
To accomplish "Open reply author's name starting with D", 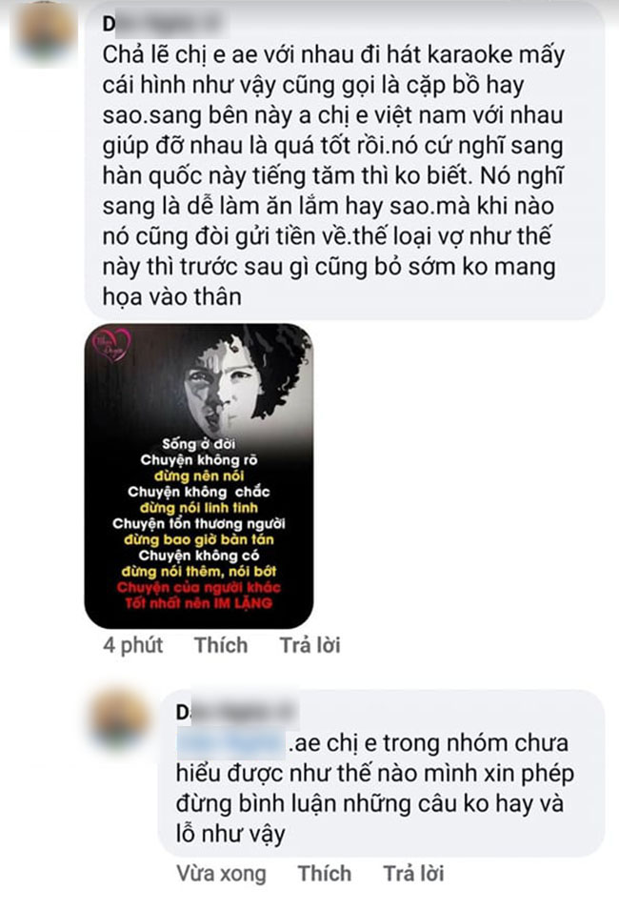I will [x=237, y=712].
